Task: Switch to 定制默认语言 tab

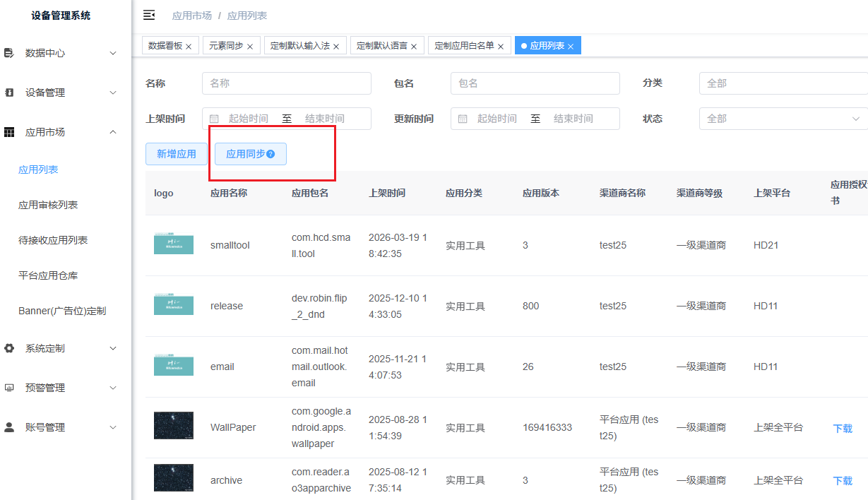Action: coord(382,46)
